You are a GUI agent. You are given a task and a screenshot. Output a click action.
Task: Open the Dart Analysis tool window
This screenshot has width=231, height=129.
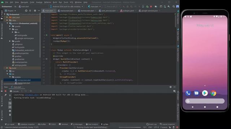point(92,124)
